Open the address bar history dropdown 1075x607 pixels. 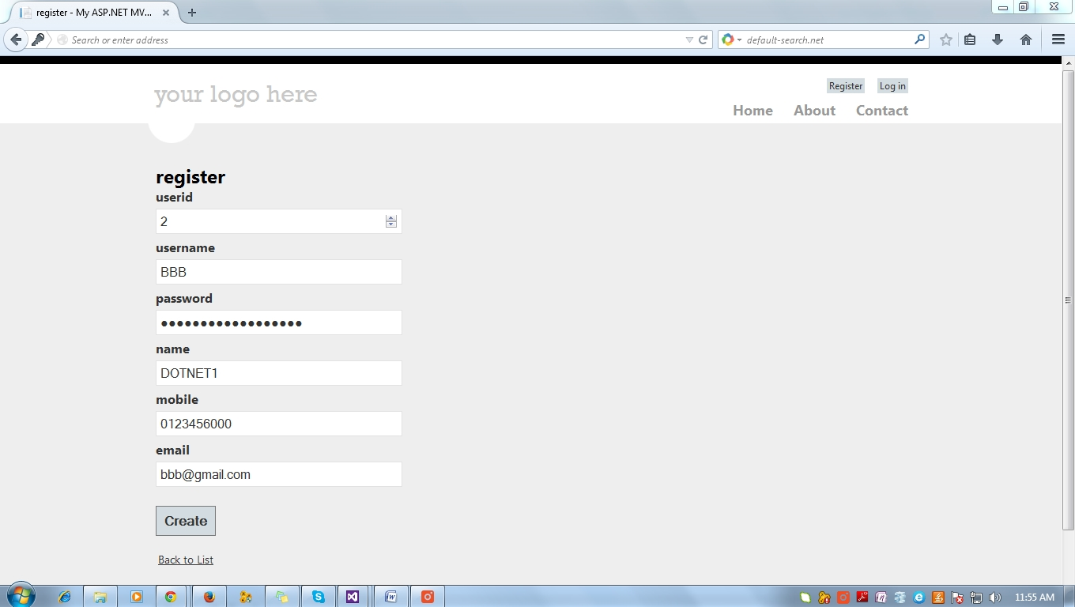[689, 39]
